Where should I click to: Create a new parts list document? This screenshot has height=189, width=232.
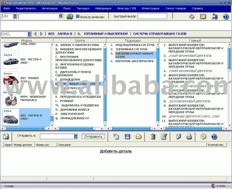[x=116, y=136]
